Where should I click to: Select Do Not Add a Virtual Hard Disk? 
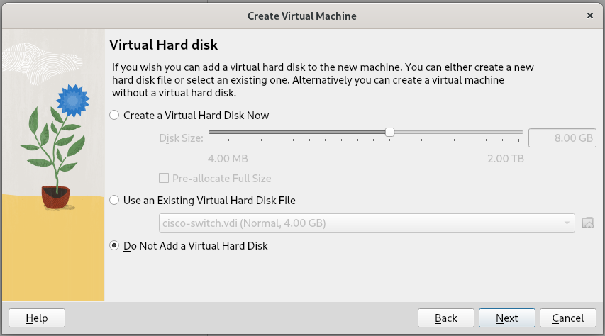115,246
